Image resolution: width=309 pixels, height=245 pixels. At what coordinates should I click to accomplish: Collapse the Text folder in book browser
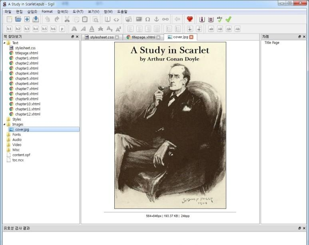[4, 43]
